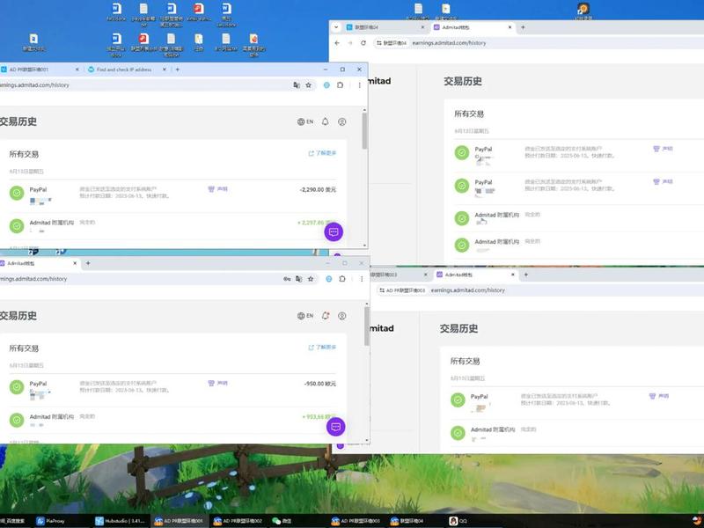This screenshot has width=704, height=528.
Task: Switch to the AD PR联盟环境001 browser tab
Action: pos(38,70)
